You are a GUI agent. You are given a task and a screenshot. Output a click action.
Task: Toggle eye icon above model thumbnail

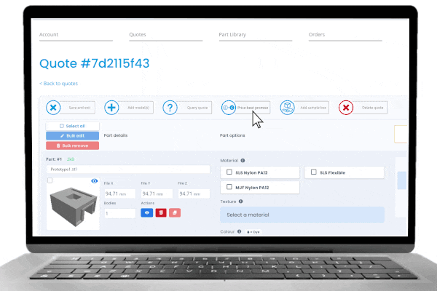95,180
